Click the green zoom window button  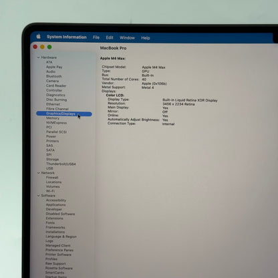click(x=49, y=47)
